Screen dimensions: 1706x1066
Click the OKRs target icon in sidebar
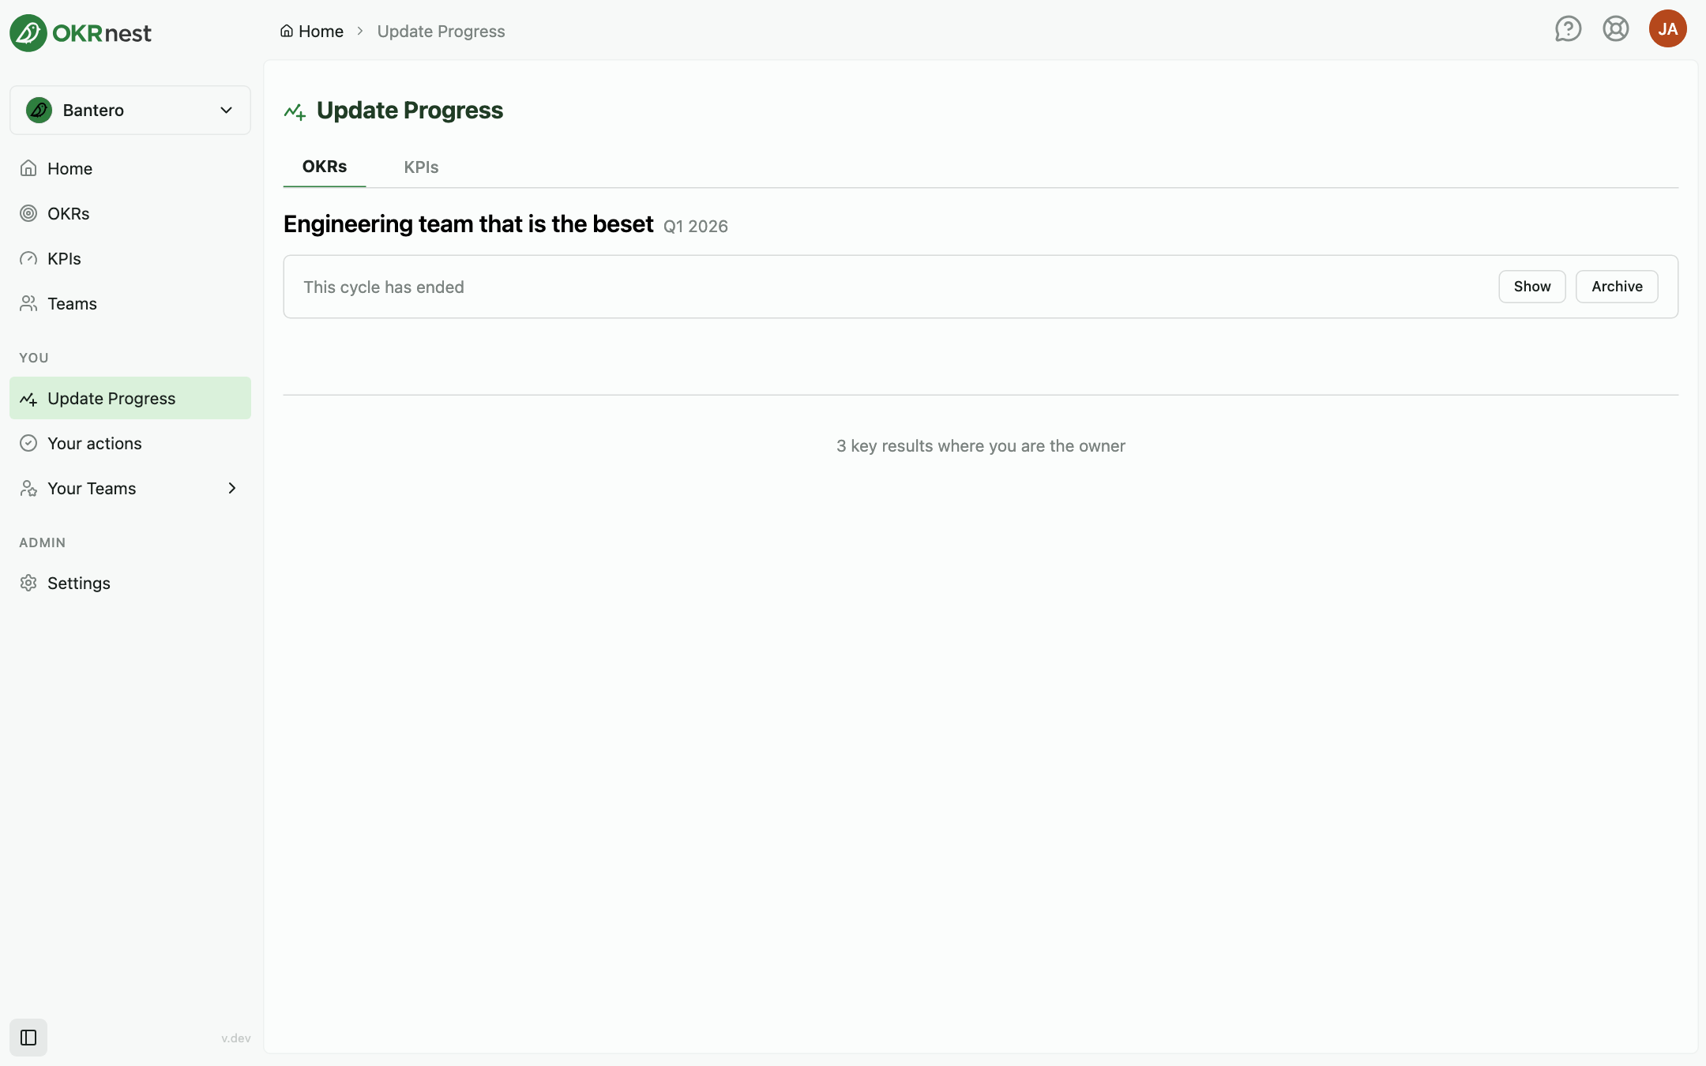point(28,213)
